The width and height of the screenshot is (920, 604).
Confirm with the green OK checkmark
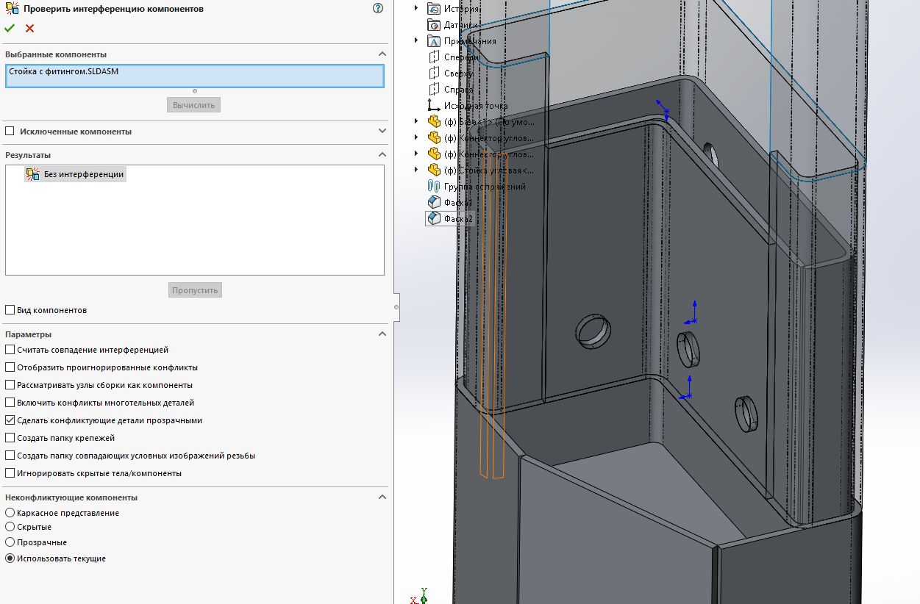click(x=9, y=28)
